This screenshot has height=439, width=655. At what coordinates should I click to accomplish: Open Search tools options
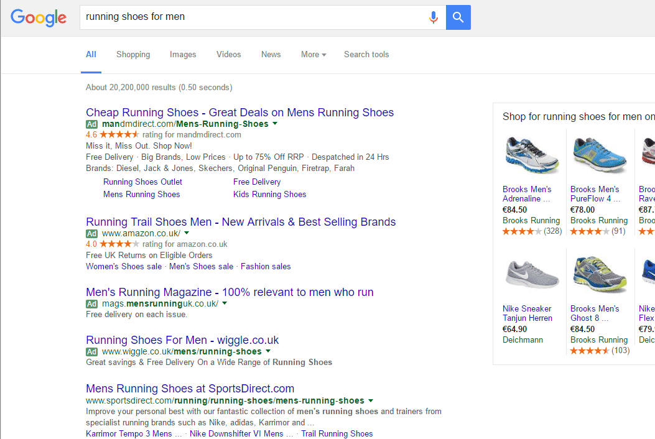[x=366, y=54]
